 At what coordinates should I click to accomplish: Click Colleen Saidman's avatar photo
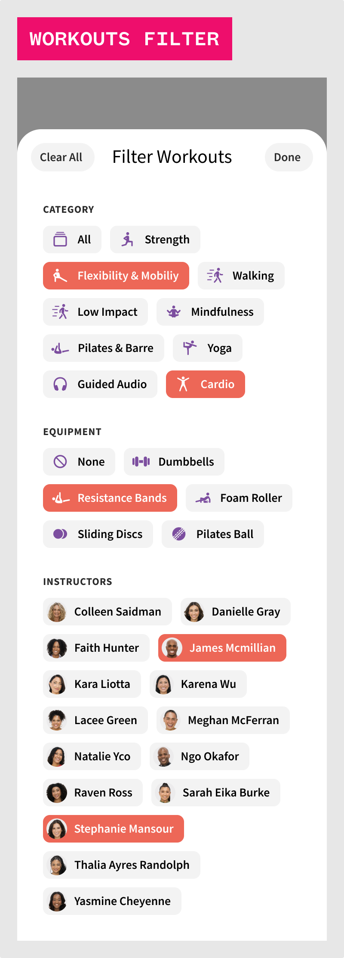[57, 612]
